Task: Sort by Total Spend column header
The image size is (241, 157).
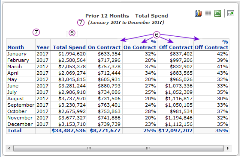Action: click(69, 47)
